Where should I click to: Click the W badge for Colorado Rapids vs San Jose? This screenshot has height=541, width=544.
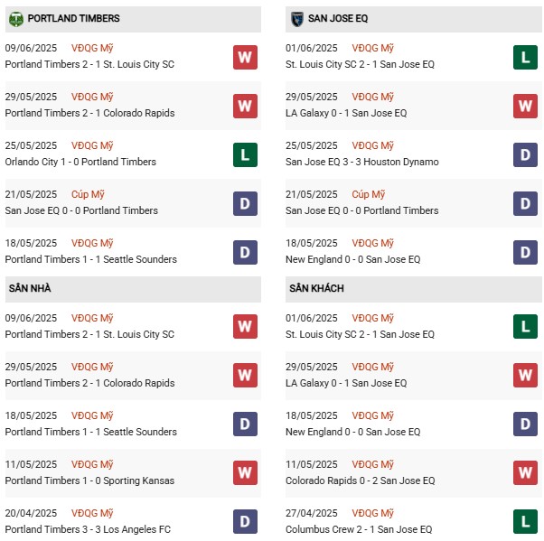pos(525,472)
